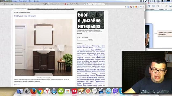Open the Pages pen icon in Dock
Image resolution: width=172 pixels, height=96 pixels.
[81, 91]
